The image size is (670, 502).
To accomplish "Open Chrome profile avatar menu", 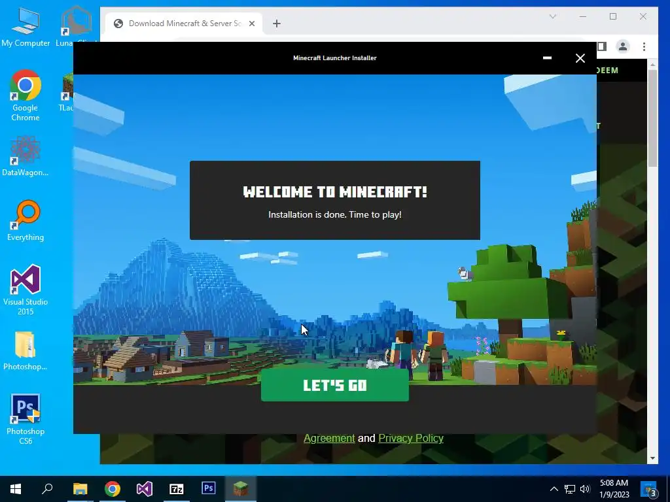I will tap(623, 46).
